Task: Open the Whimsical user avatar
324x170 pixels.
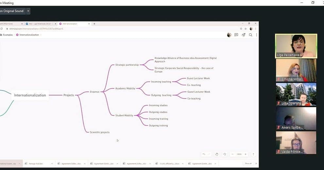Action: coord(229,35)
